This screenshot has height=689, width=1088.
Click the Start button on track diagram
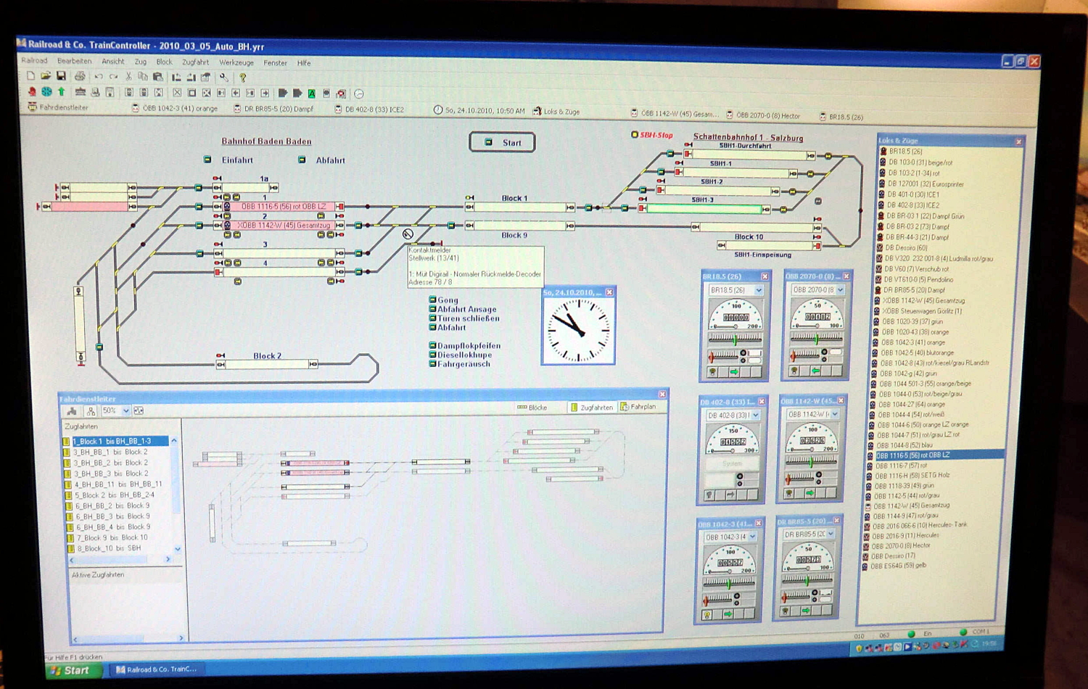tap(503, 142)
